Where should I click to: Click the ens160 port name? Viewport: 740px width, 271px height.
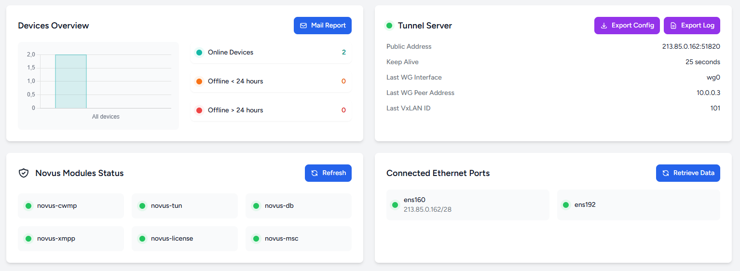414,200
